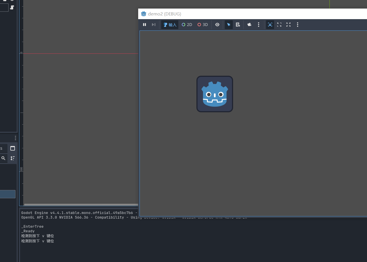The width and height of the screenshot is (367, 262).
Task: Open the FileSystem sort files icon
Action: (x=13, y=158)
